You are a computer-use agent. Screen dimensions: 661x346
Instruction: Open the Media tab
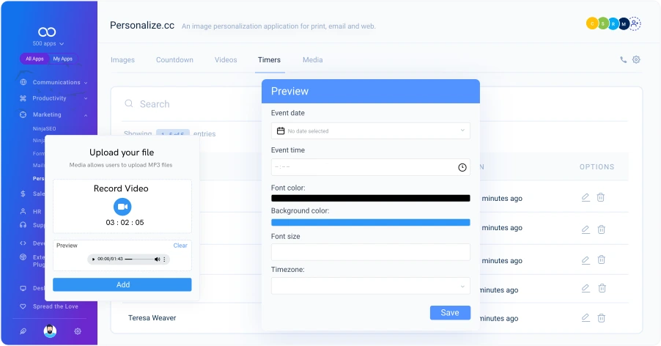point(312,60)
